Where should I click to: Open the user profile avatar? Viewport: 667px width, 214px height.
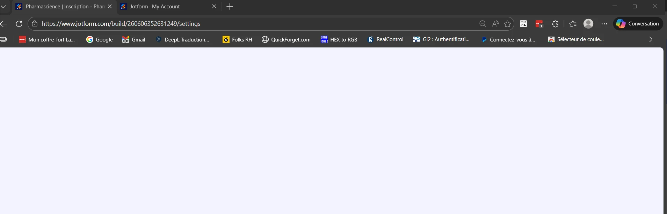[x=588, y=24]
